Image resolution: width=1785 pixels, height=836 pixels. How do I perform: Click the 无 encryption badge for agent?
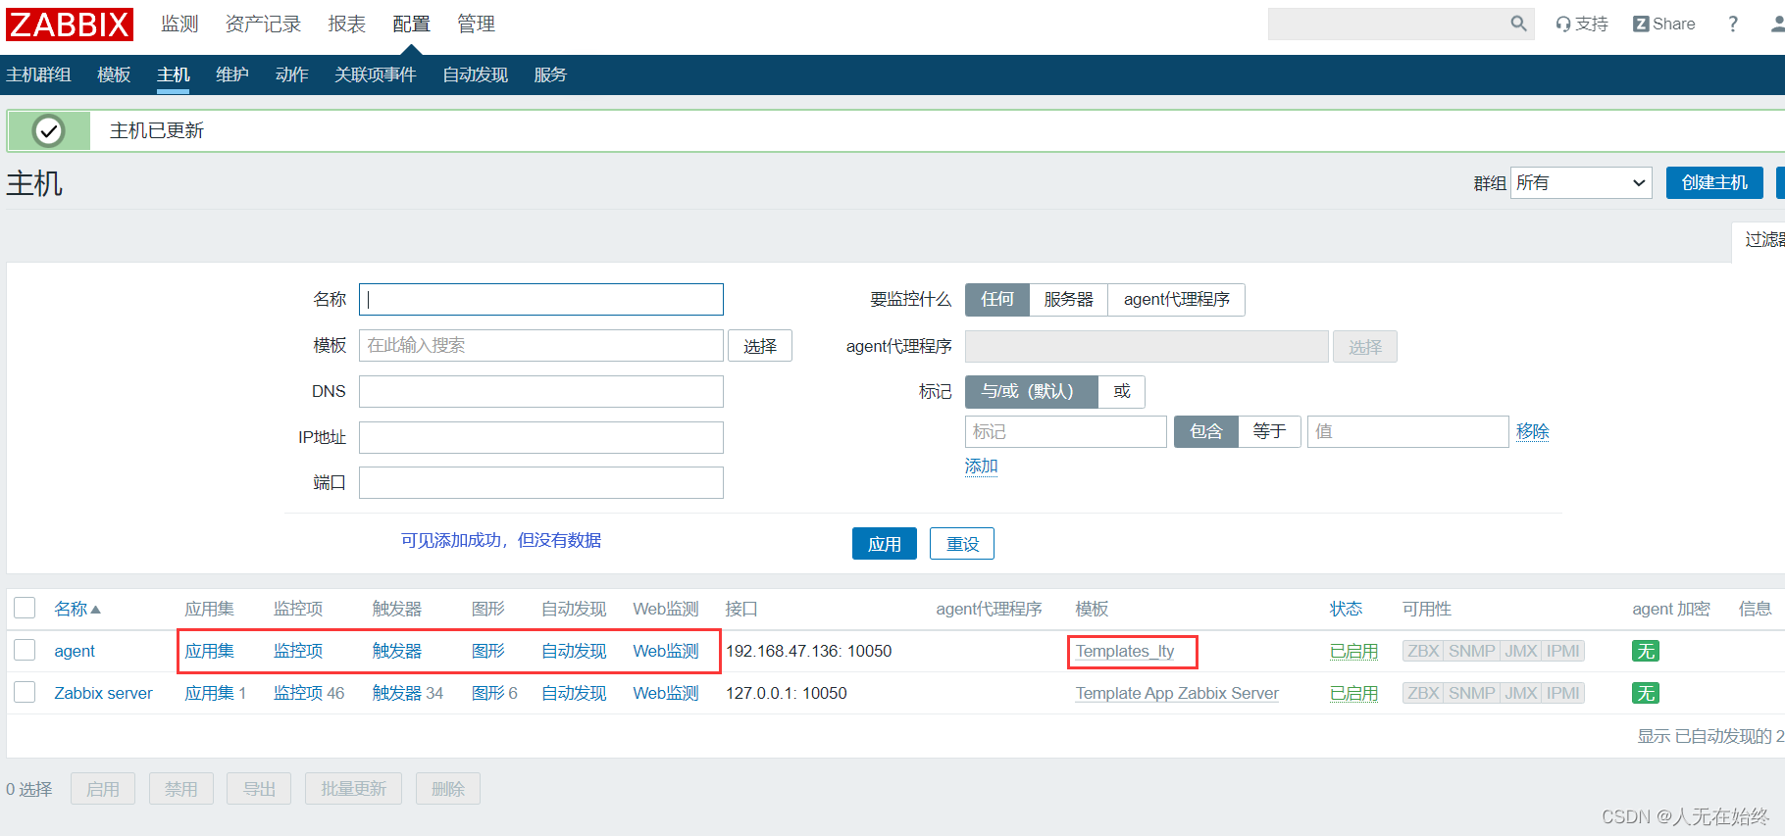click(1646, 651)
